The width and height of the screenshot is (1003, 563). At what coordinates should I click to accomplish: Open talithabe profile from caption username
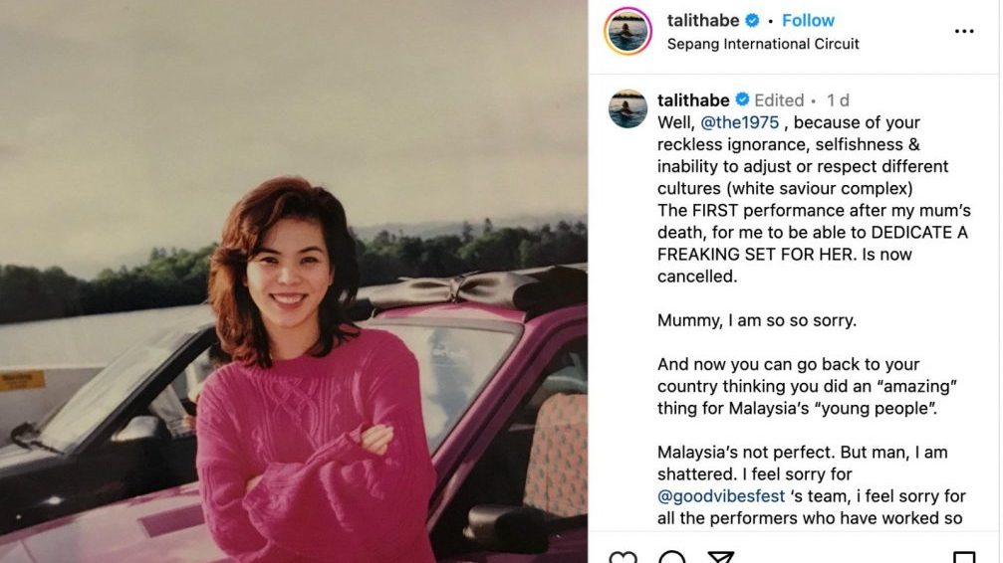(x=693, y=100)
